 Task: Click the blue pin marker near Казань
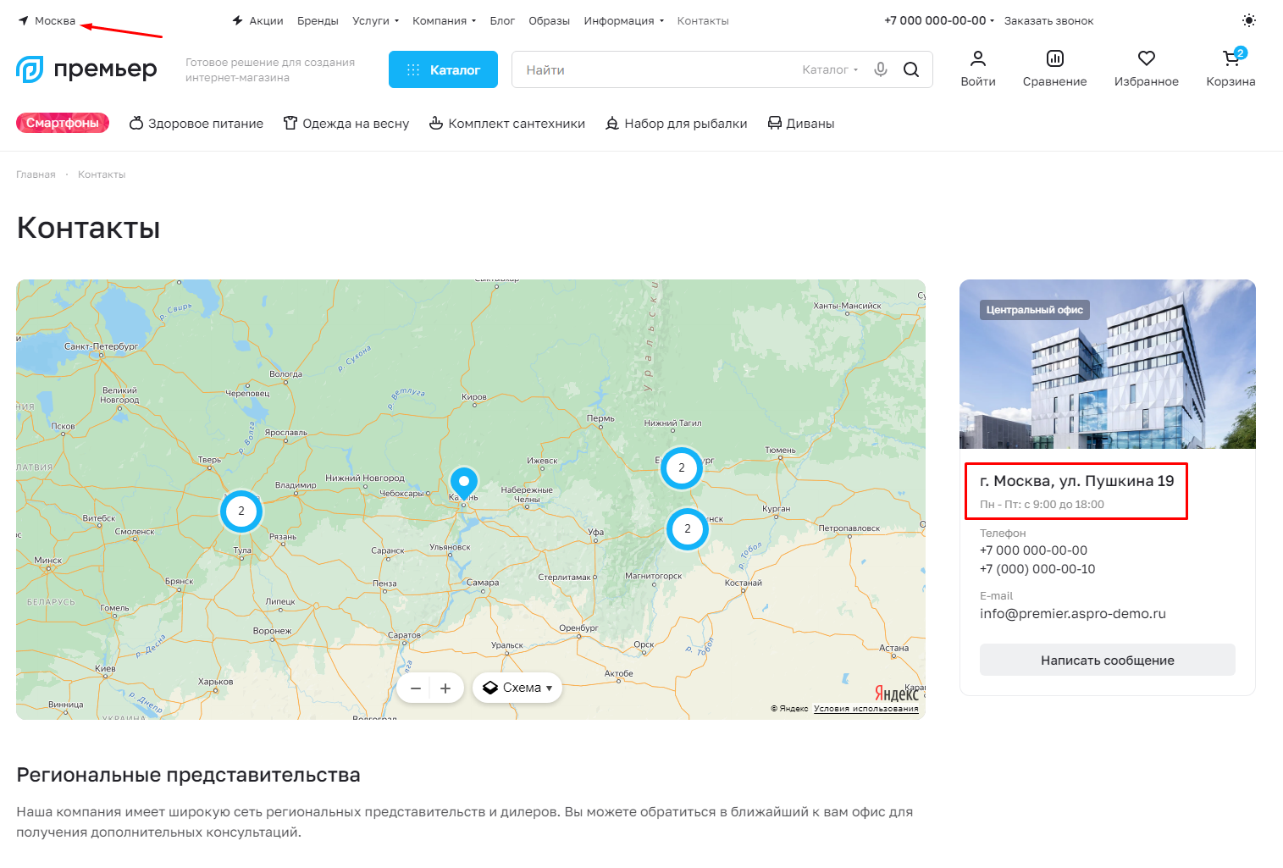464,484
